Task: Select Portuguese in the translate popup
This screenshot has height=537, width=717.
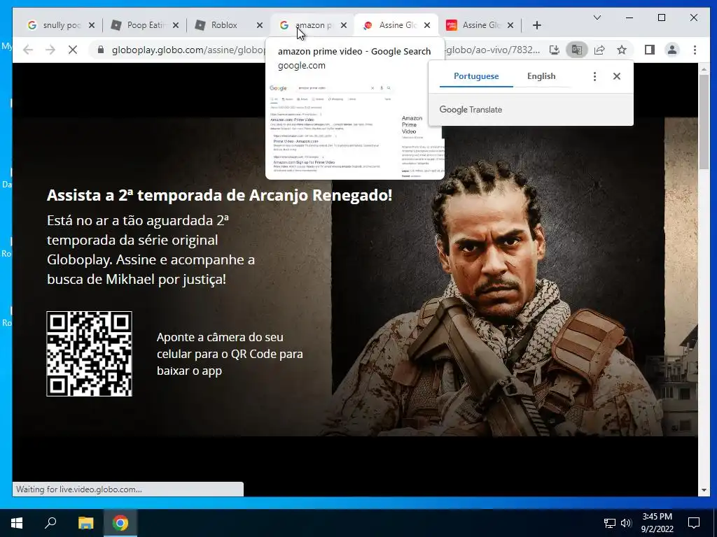Action: [476, 76]
